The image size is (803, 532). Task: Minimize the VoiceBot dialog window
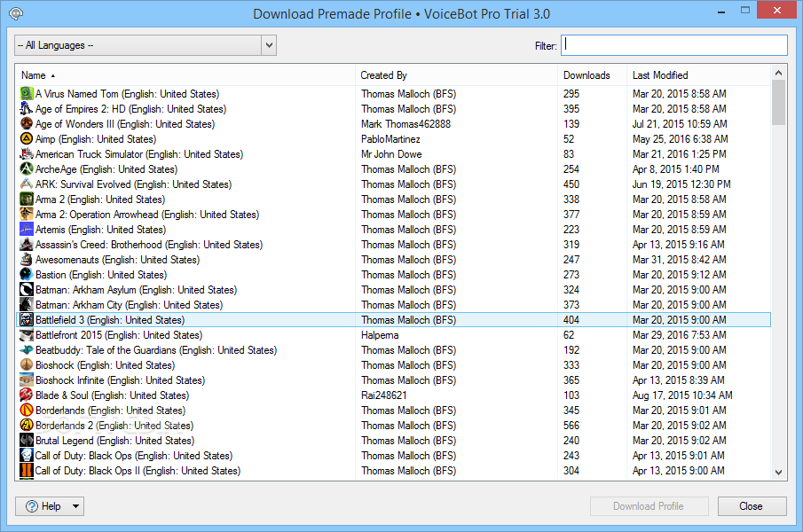point(721,12)
